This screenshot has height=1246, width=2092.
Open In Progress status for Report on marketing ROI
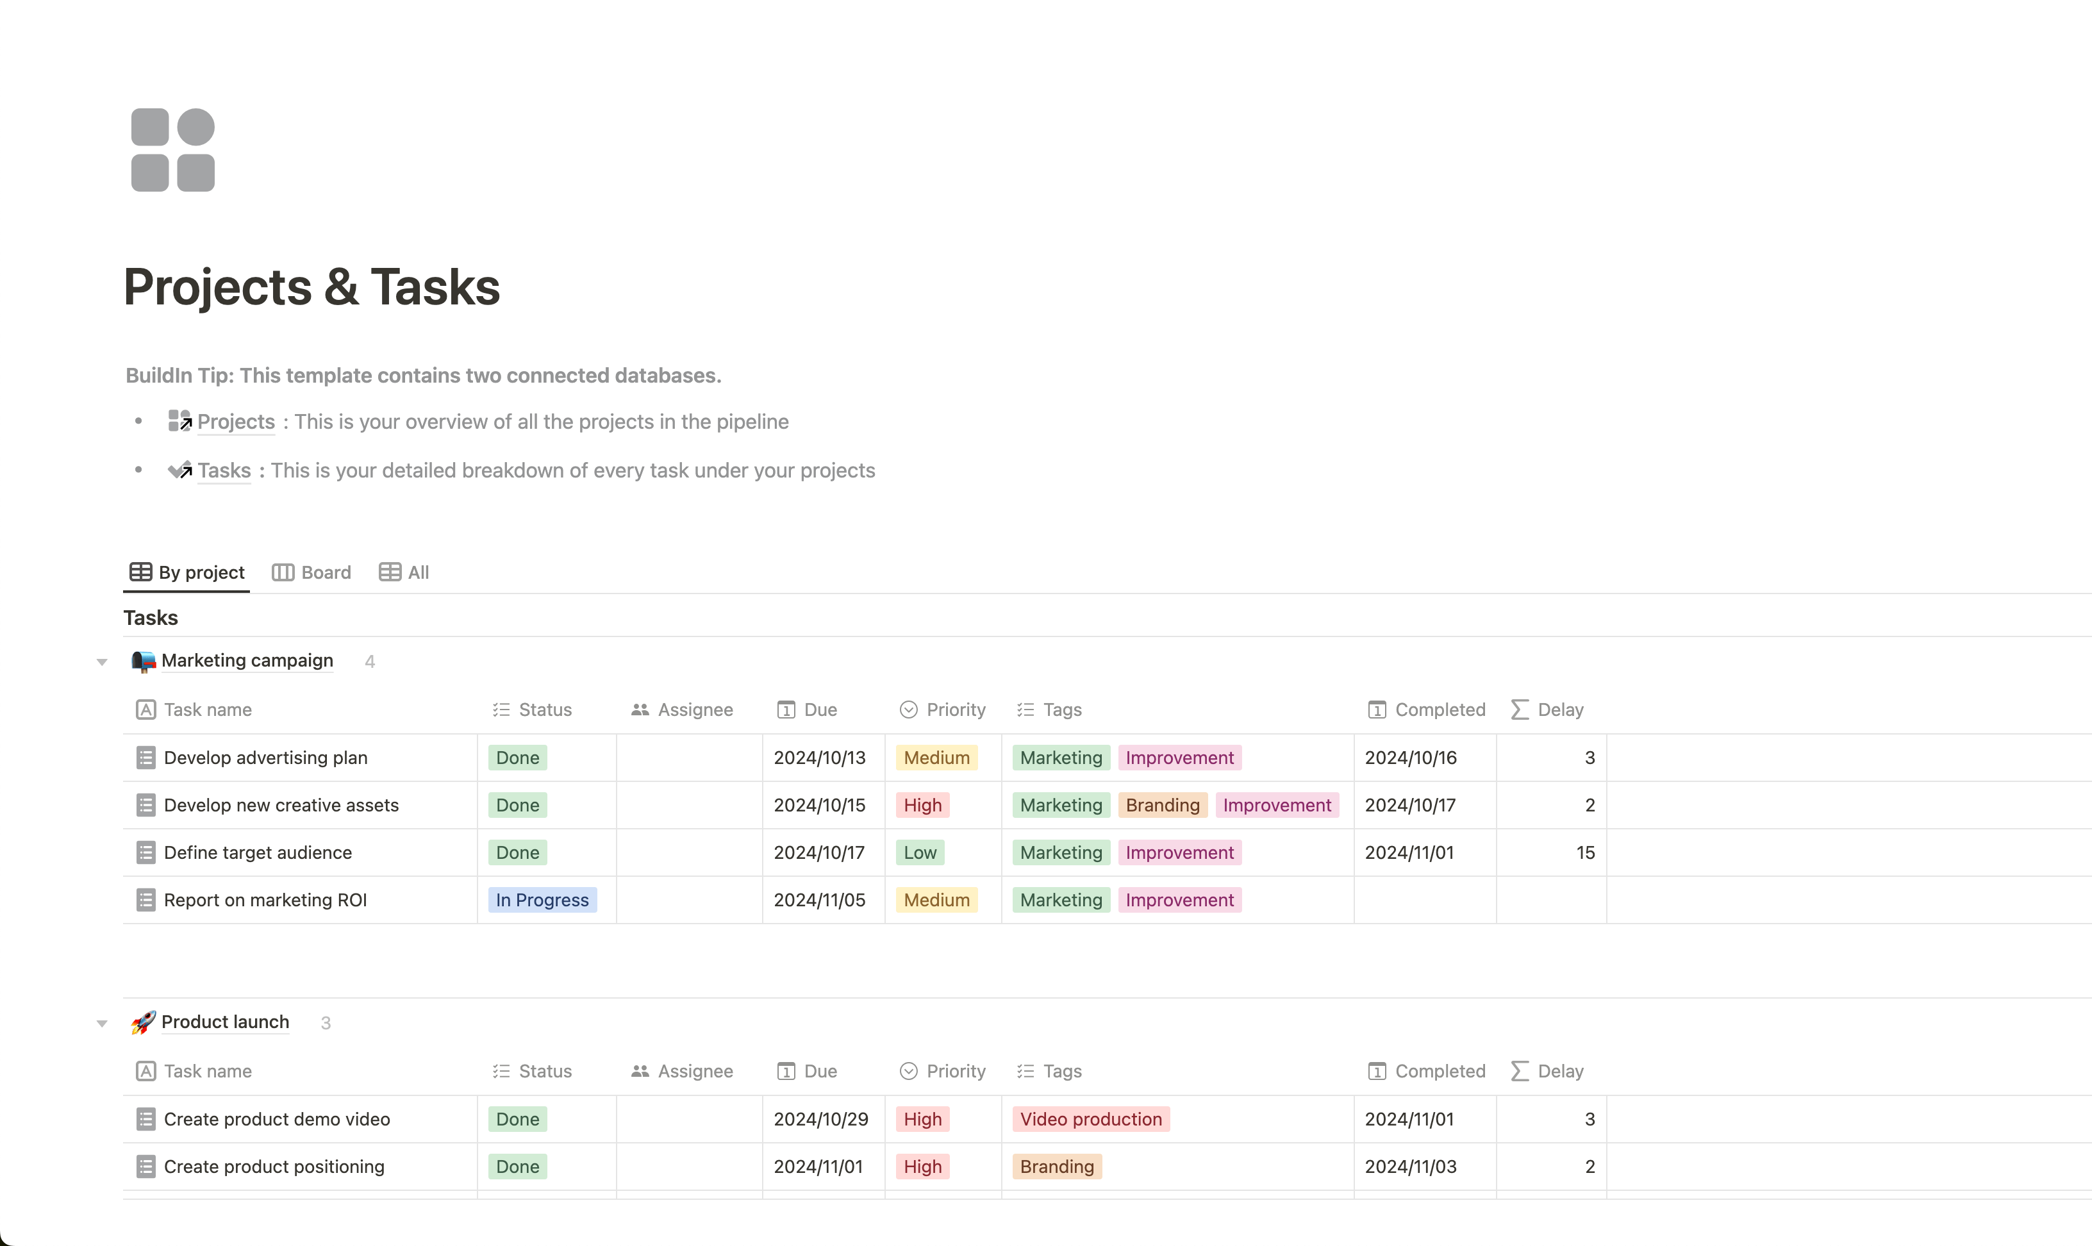tap(542, 900)
